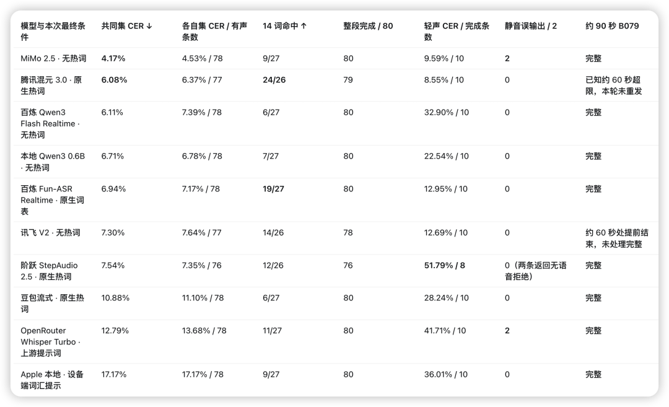Select the 百炼 Fun-ASR Realtime row label

pyautogui.click(x=52, y=200)
